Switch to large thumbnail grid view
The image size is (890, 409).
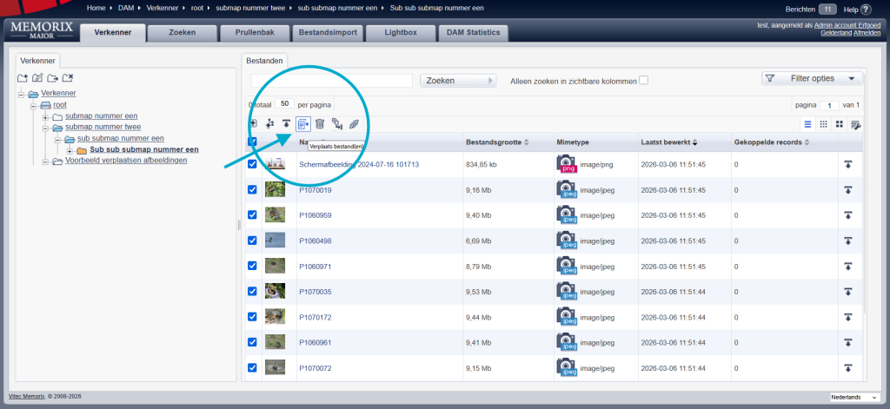840,124
